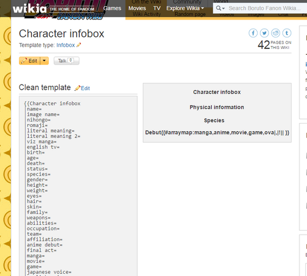The width and height of the screenshot is (307, 276).
Task: Click the Physical information infobox header
Action: 217,108
